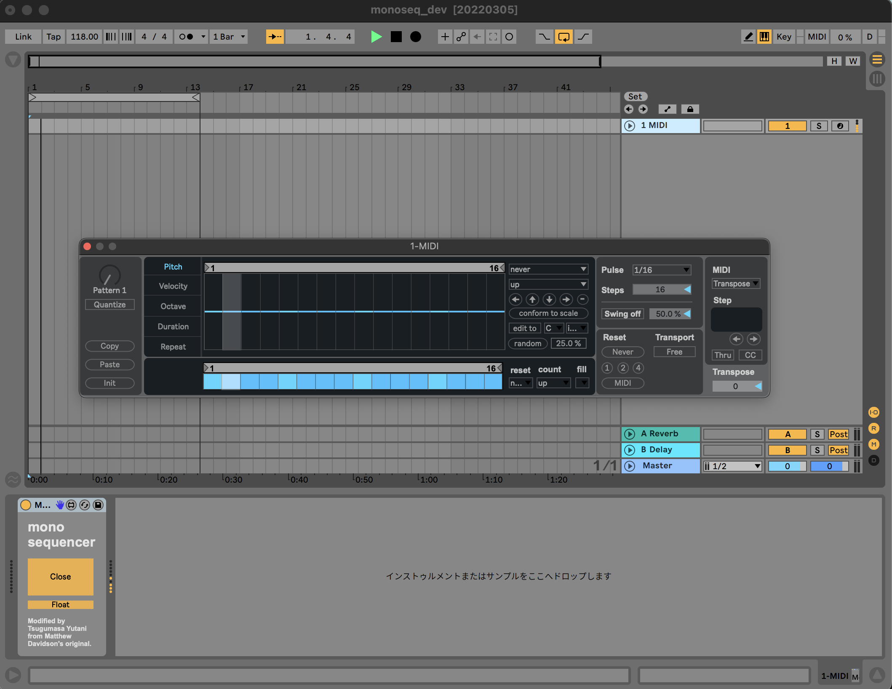The image size is (892, 689).
Task: Toggle the metronome button
Action: pos(187,37)
